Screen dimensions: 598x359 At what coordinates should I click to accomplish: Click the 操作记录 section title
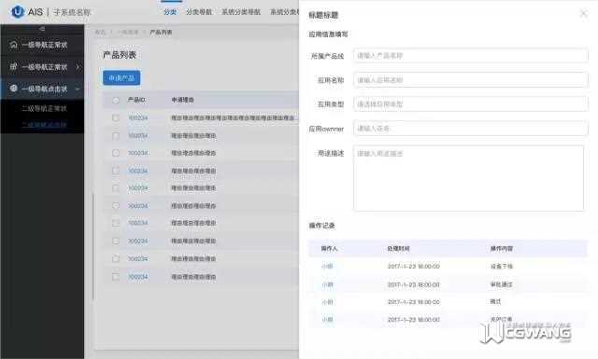tap(321, 226)
